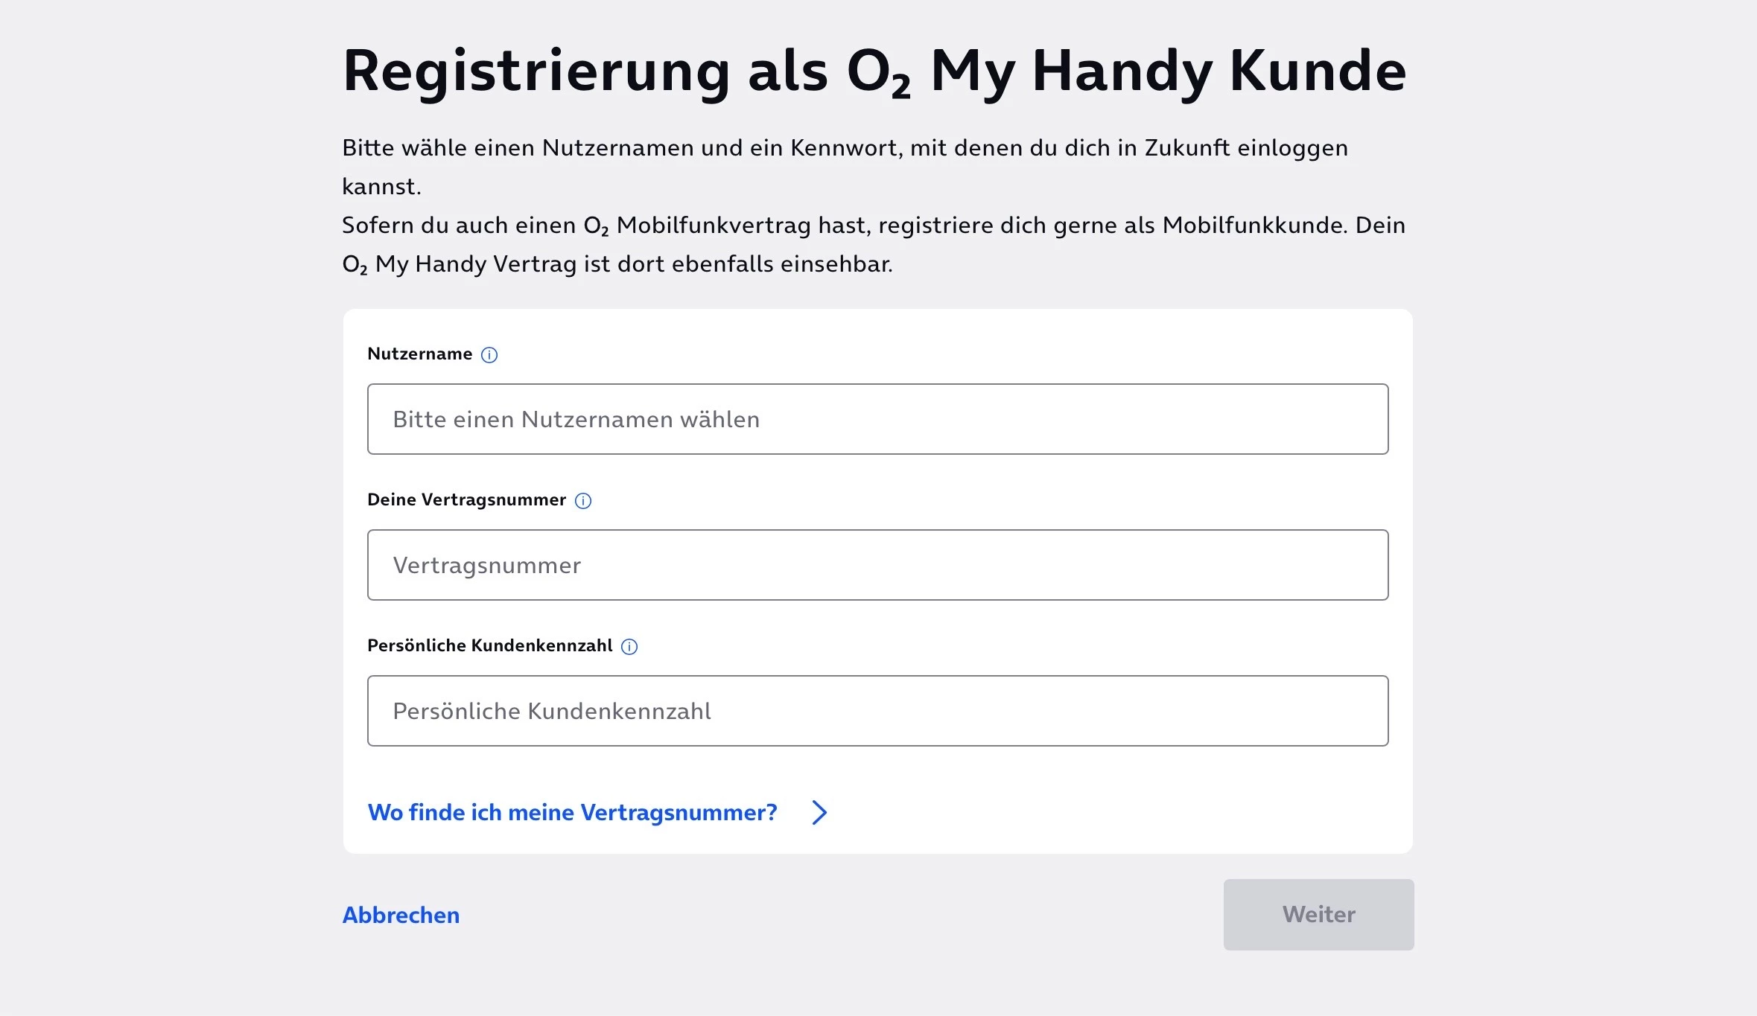Click the "Deine Vertragsnummer" field label
Viewport: 1757px width, 1016px height.
pos(466,499)
